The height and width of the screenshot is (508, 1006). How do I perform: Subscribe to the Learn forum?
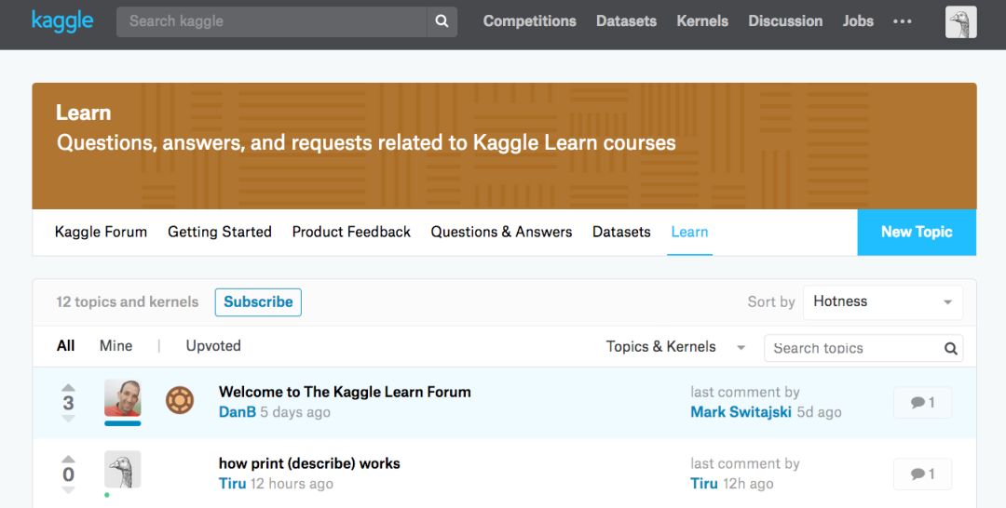pyautogui.click(x=258, y=302)
